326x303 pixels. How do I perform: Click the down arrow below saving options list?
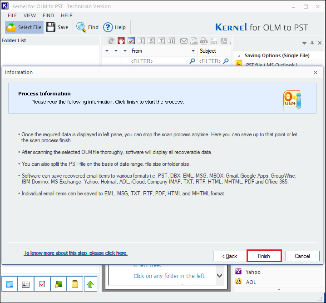(x=279, y=290)
